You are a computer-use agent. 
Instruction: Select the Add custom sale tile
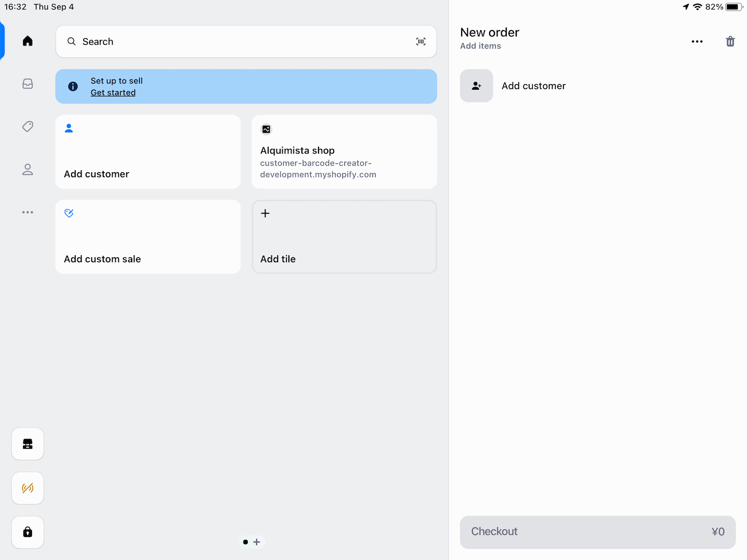tap(148, 237)
